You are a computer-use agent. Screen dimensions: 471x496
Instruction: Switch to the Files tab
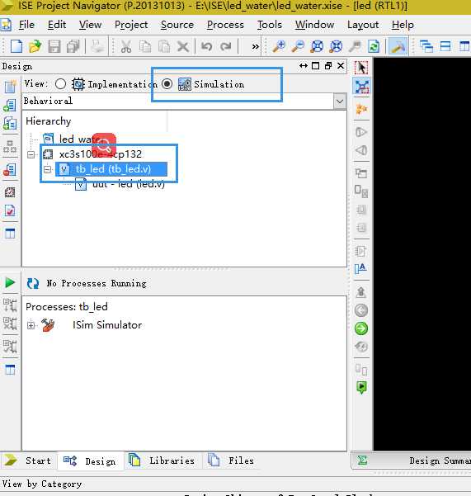[x=232, y=461]
